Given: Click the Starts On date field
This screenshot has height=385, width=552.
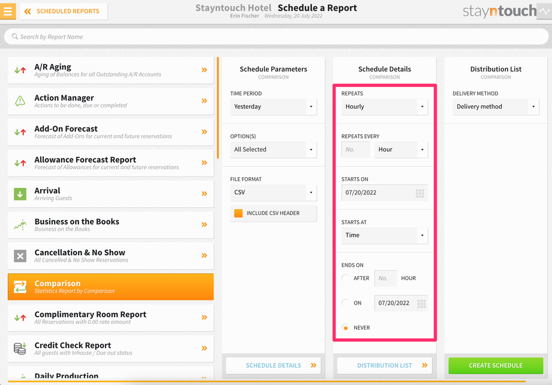Looking at the screenshot, I should click(385, 193).
